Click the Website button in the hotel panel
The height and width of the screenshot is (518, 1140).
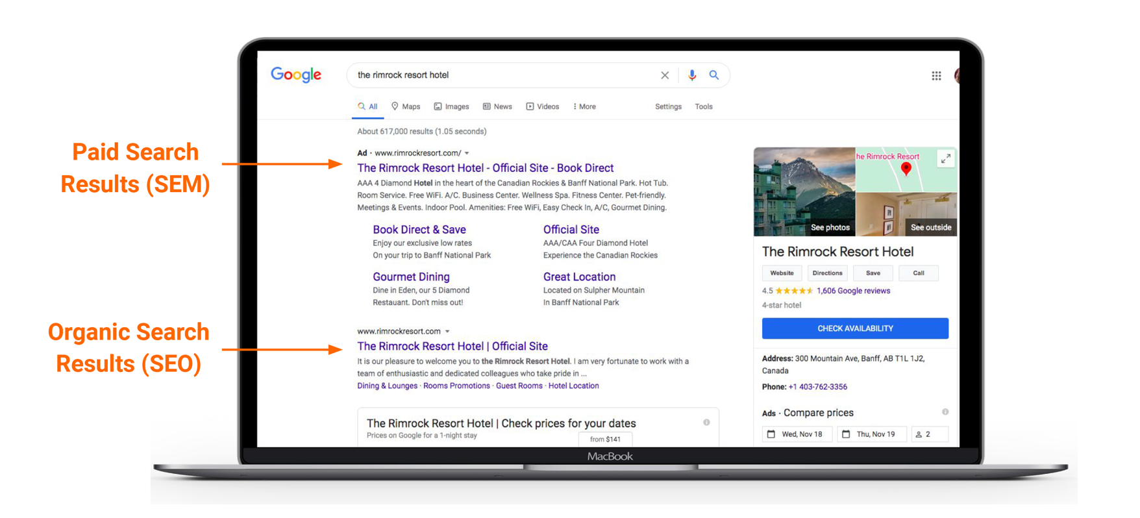pyautogui.click(x=782, y=273)
